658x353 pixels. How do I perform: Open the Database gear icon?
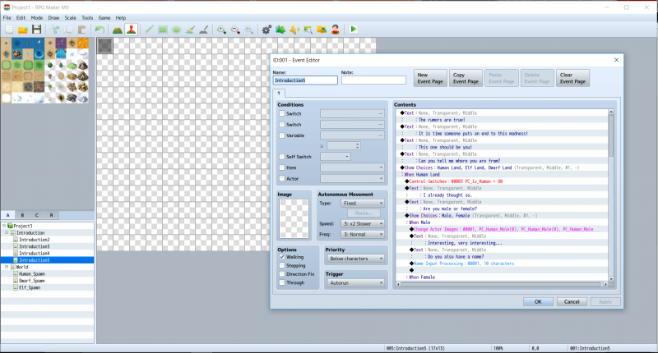coord(266,30)
